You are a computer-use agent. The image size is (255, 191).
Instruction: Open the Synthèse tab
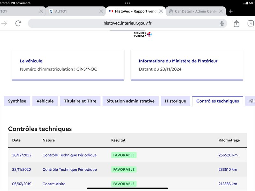click(17, 101)
